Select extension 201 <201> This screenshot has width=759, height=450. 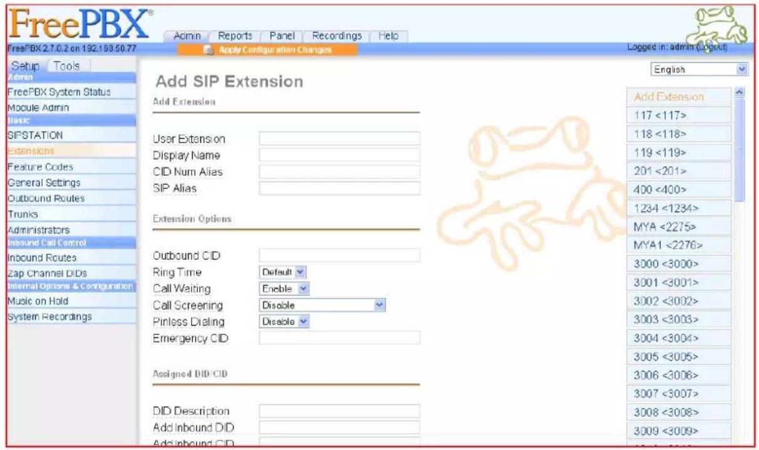678,171
